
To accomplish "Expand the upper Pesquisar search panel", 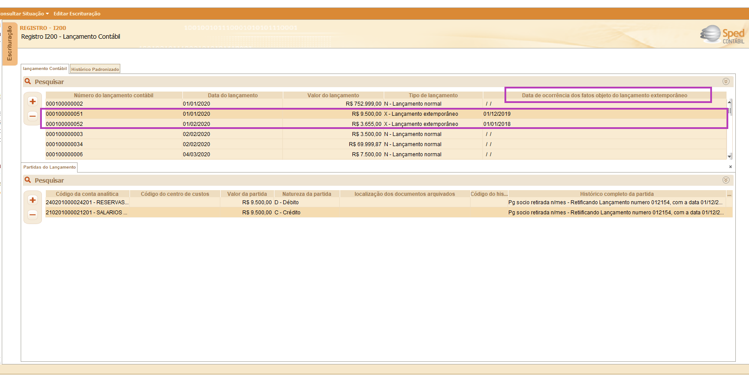I will [726, 81].
